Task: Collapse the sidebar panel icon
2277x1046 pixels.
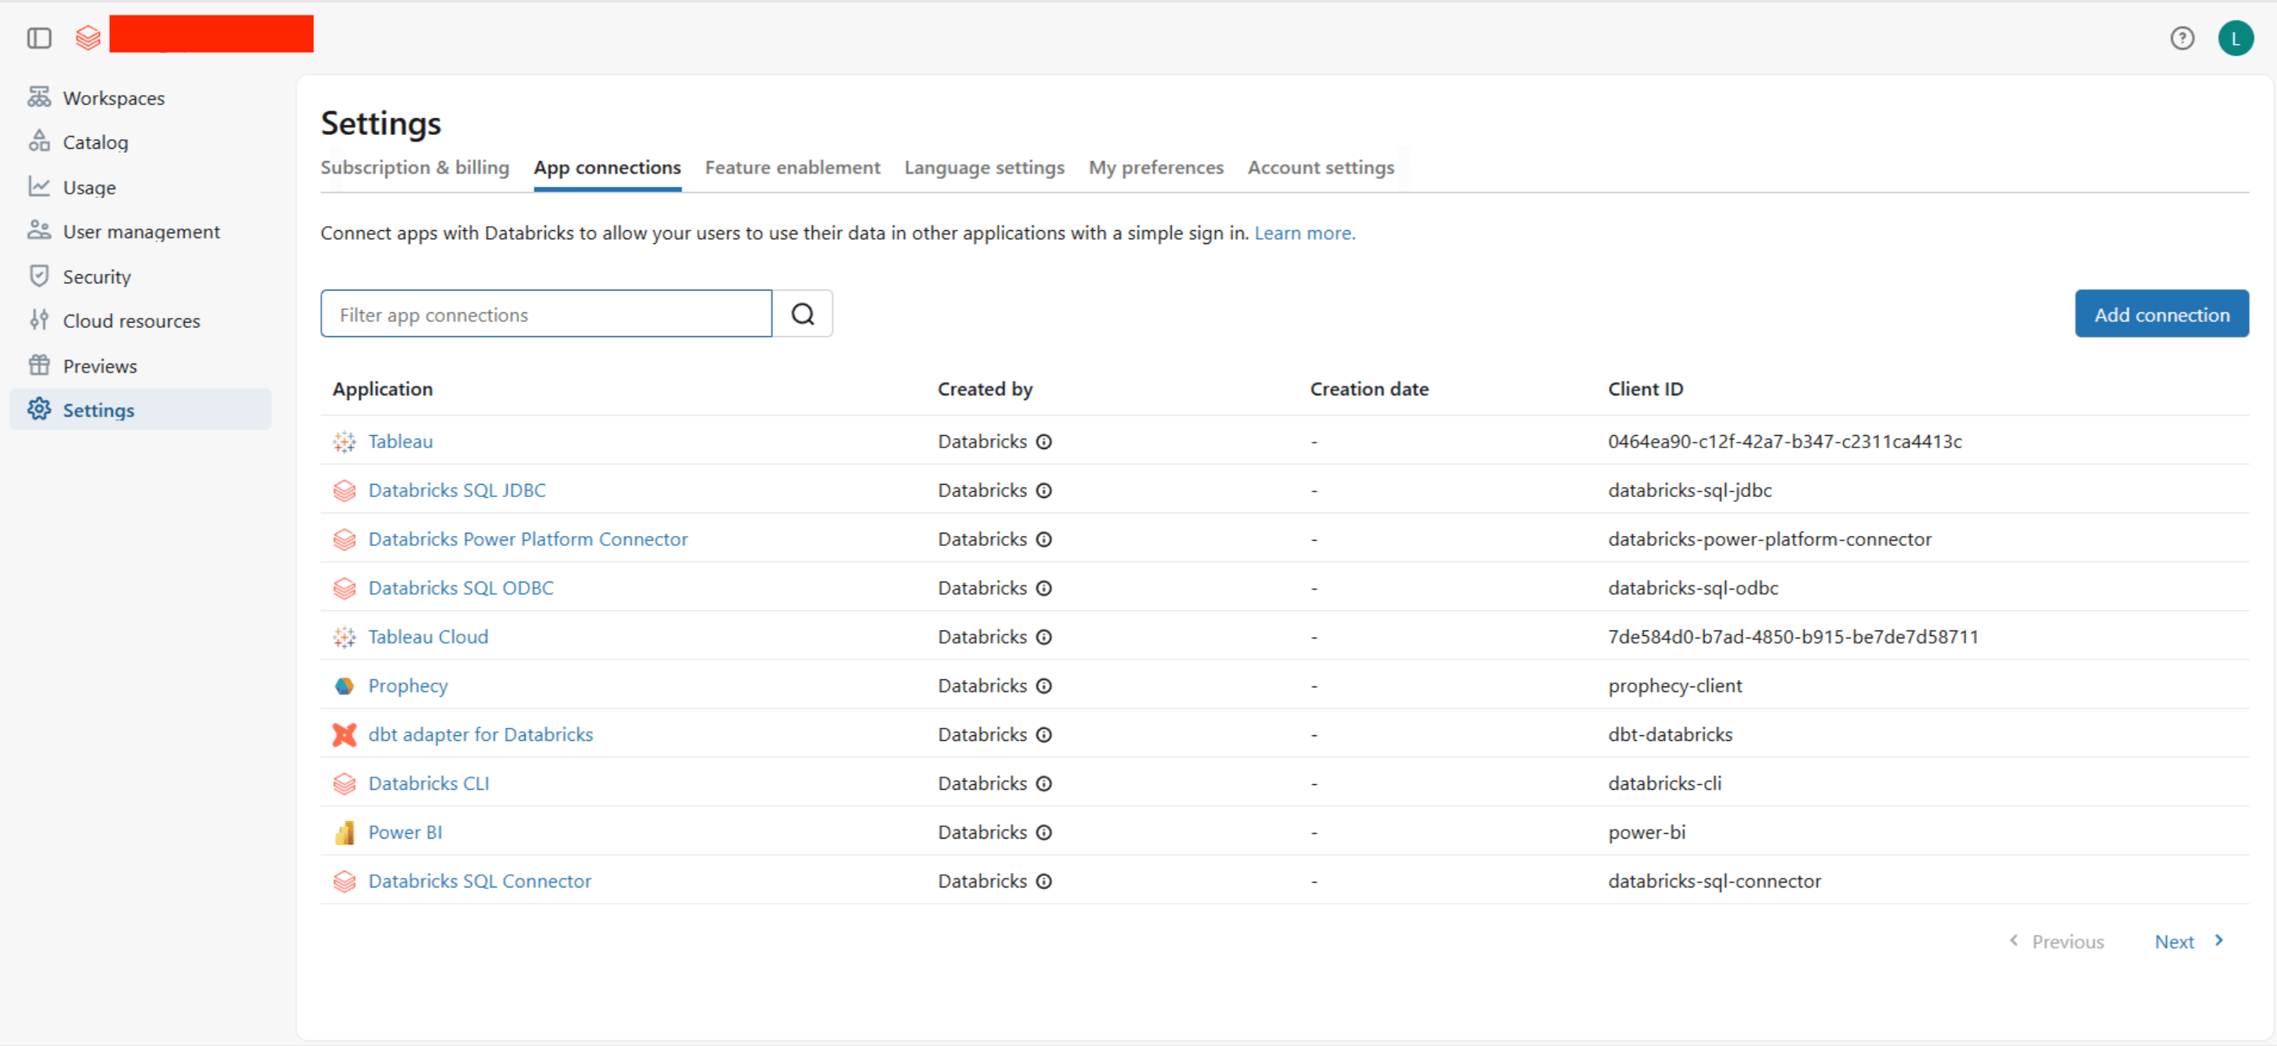Action: (x=39, y=38)
